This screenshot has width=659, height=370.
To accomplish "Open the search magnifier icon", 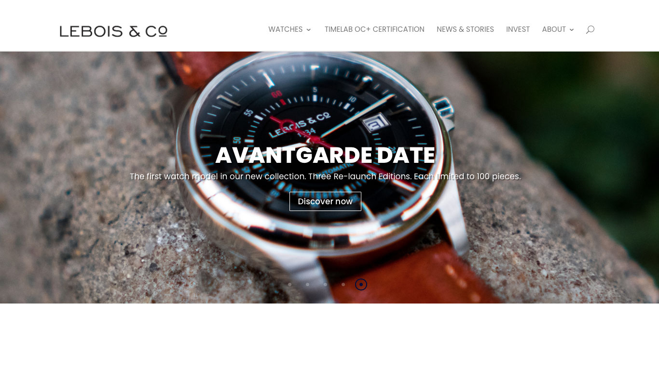I will click(x=590, y=29).
